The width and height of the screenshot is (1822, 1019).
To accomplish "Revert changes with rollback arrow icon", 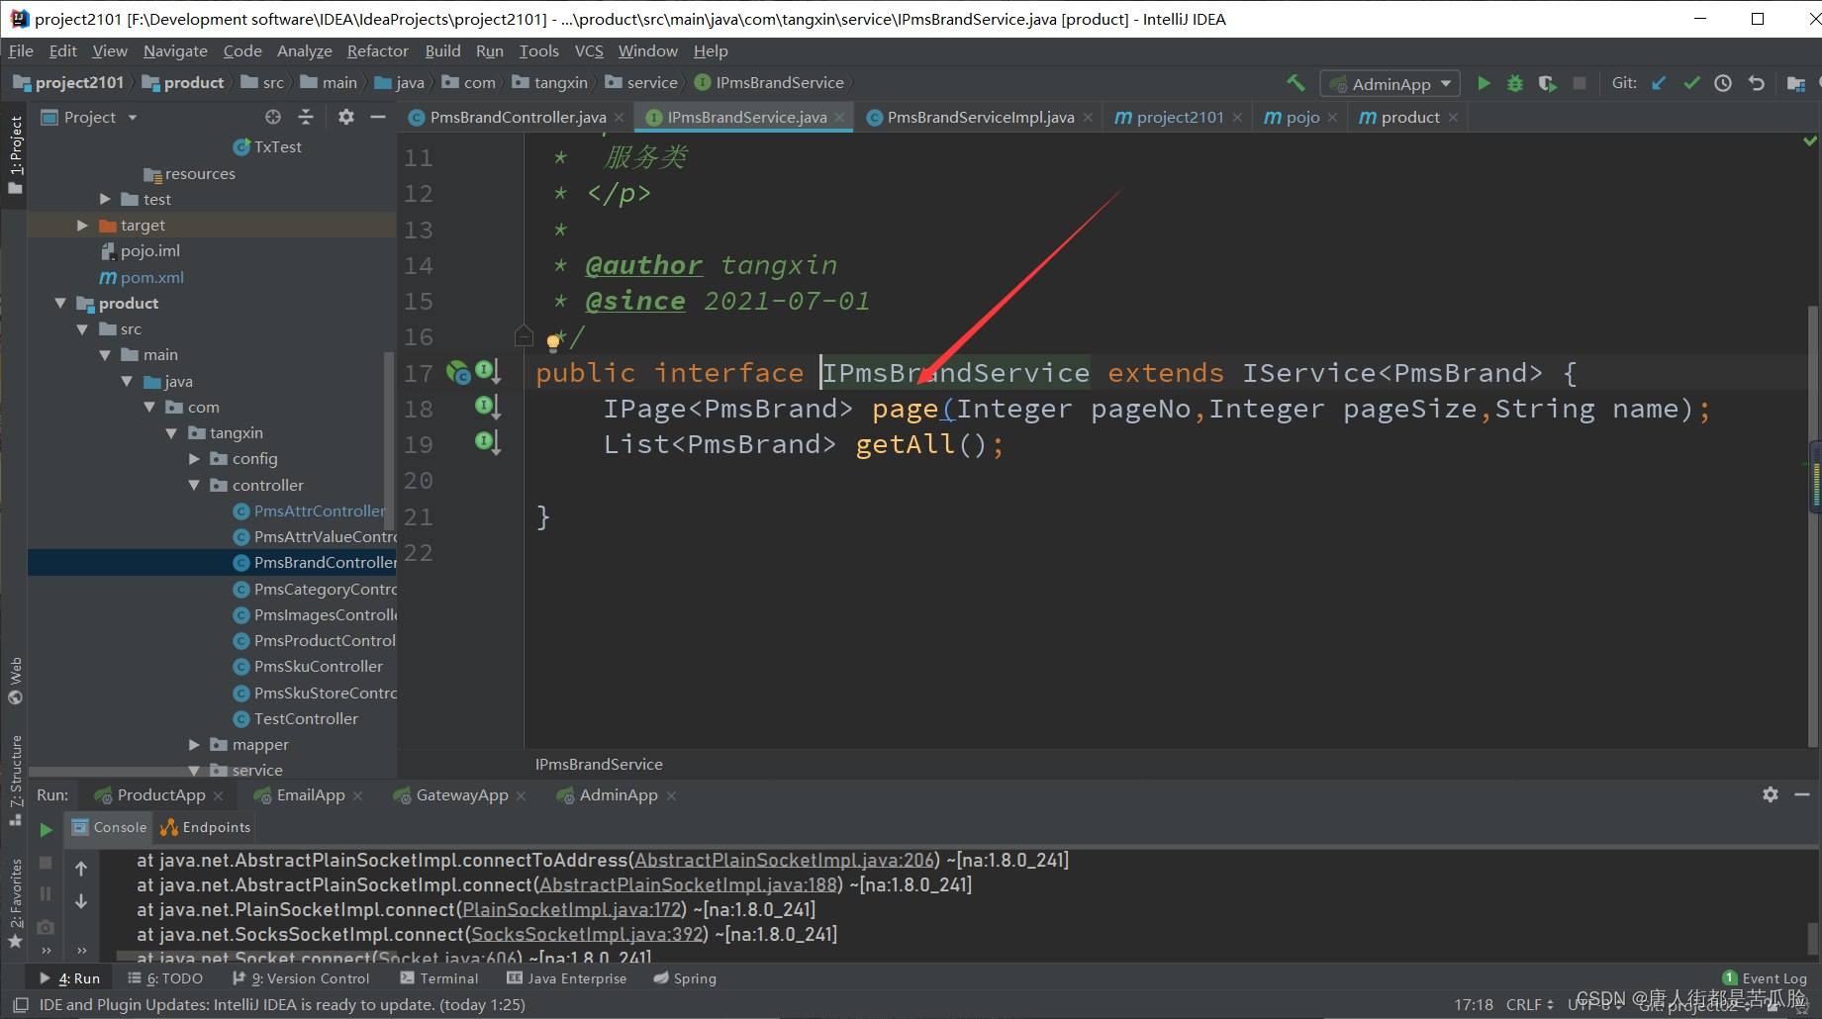I will point(1757,83).
